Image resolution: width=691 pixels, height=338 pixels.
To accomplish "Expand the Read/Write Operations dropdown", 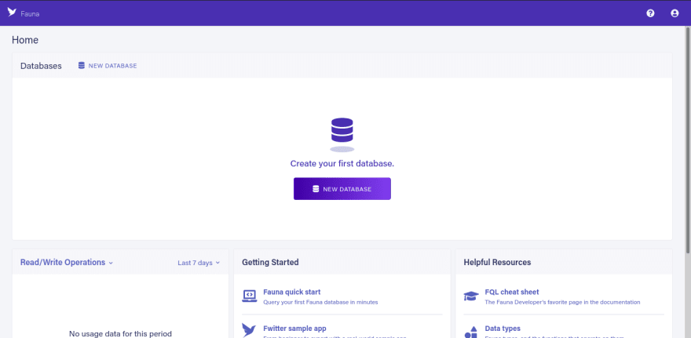I will coord(67,262).
